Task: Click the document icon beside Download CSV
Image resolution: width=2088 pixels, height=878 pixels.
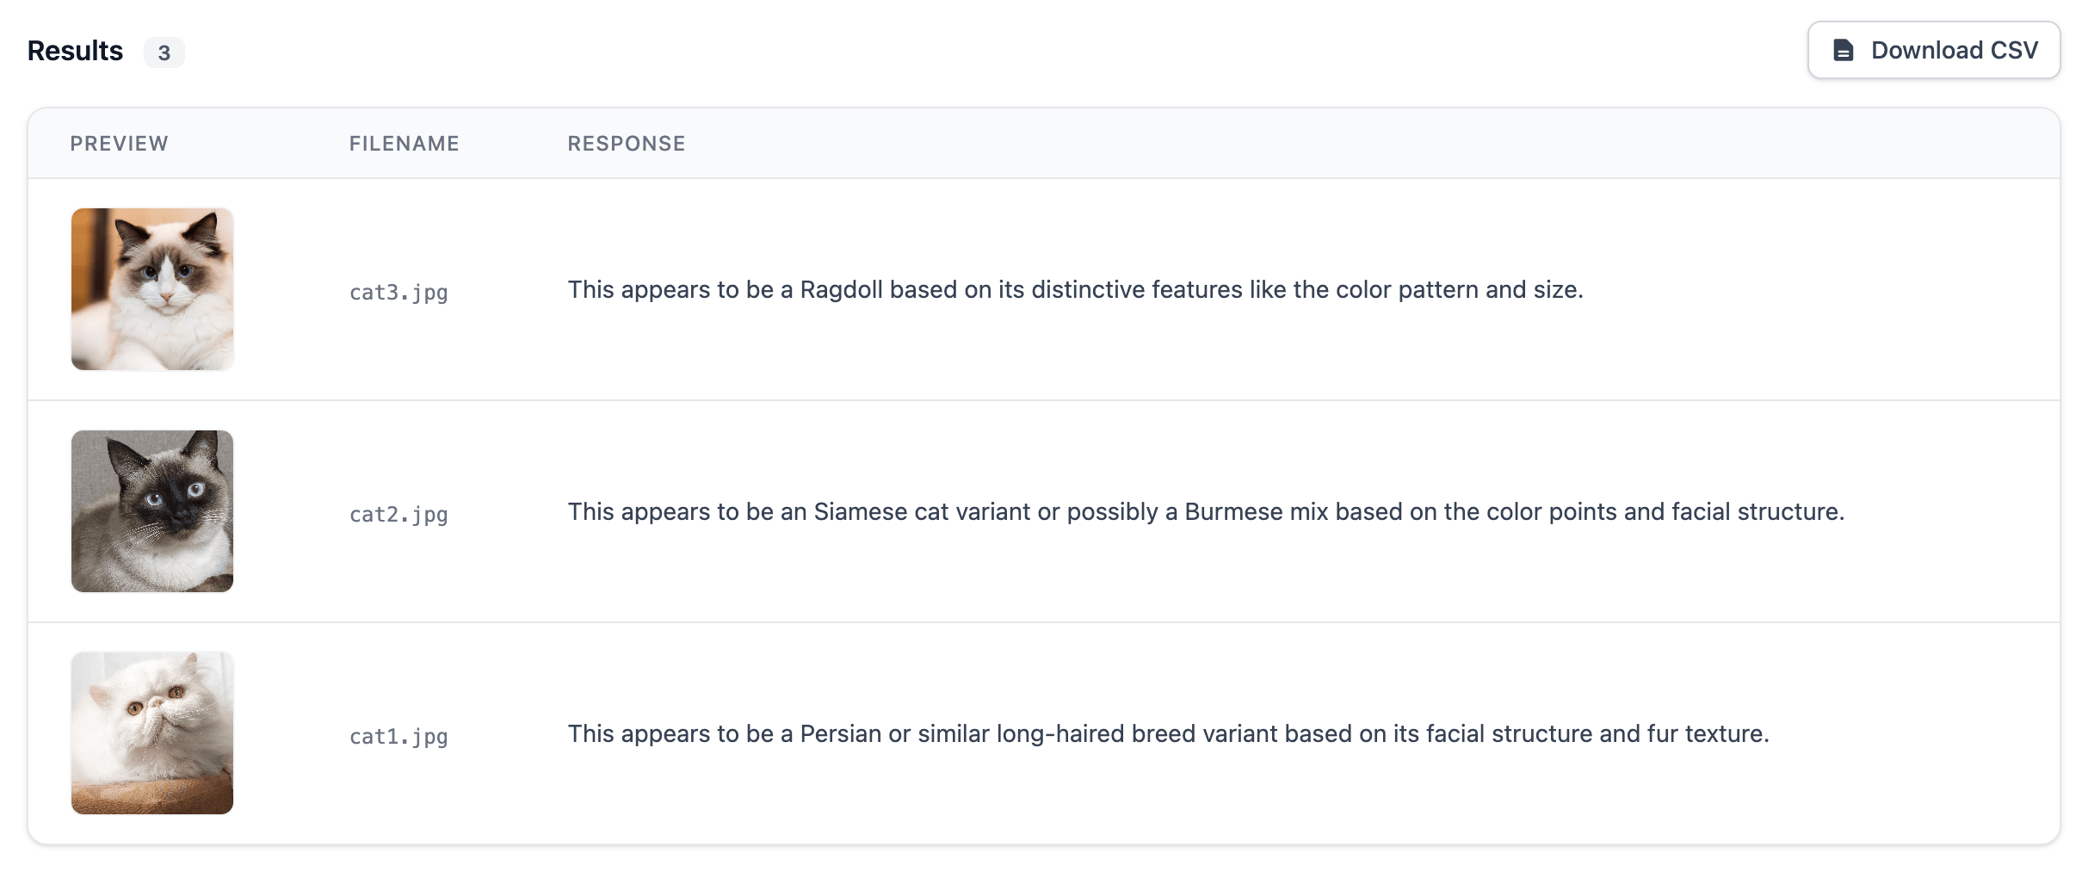Action: [x=1843, y=51]
